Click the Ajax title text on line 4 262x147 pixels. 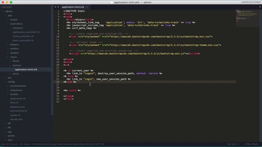point(79,20)
